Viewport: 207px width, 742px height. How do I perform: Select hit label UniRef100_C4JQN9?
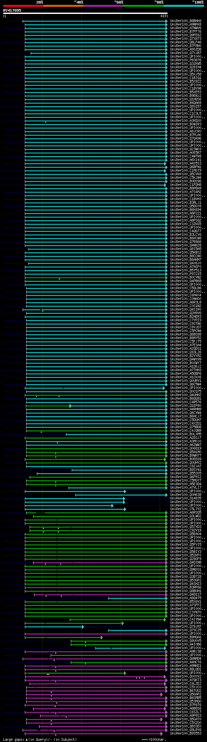[186, 431]
